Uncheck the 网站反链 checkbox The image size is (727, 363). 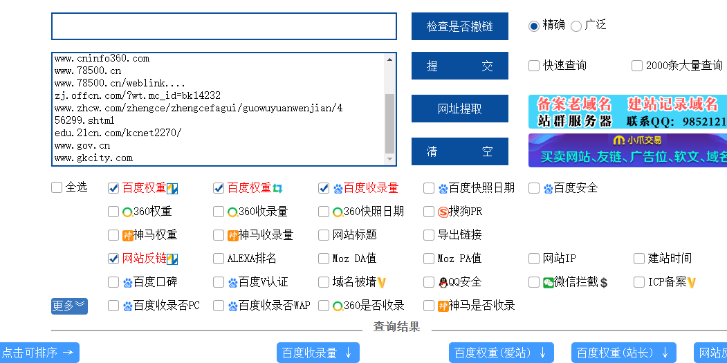113,258
